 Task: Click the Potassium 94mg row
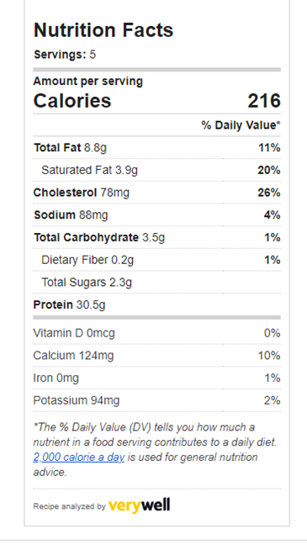click(x=156, y=400)
